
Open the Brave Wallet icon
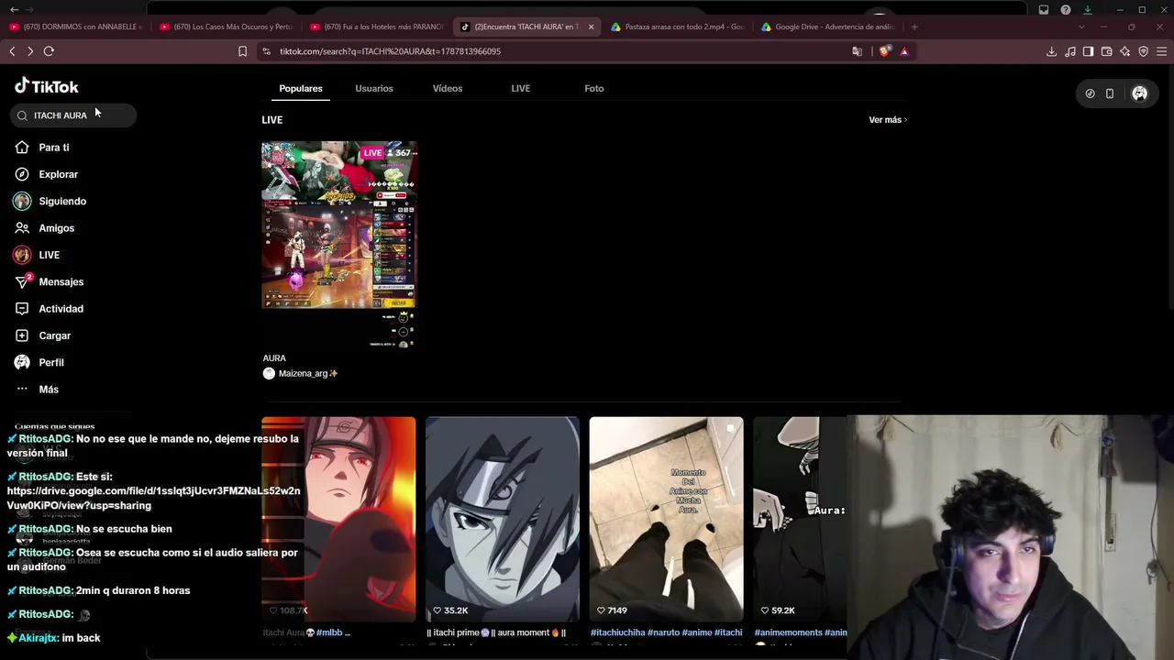pos(1106,51)
